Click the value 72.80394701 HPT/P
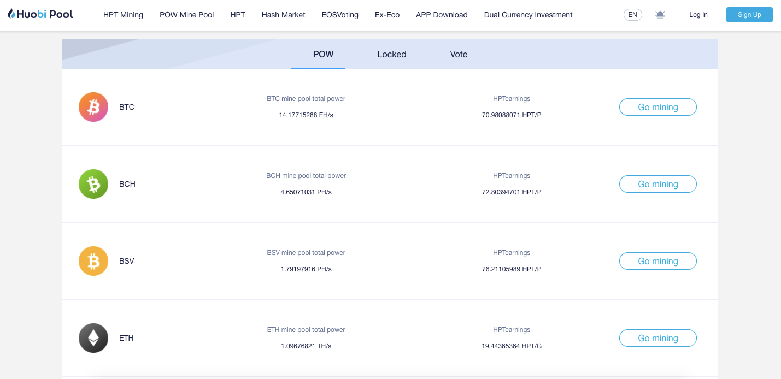 (x=512, y=192)
